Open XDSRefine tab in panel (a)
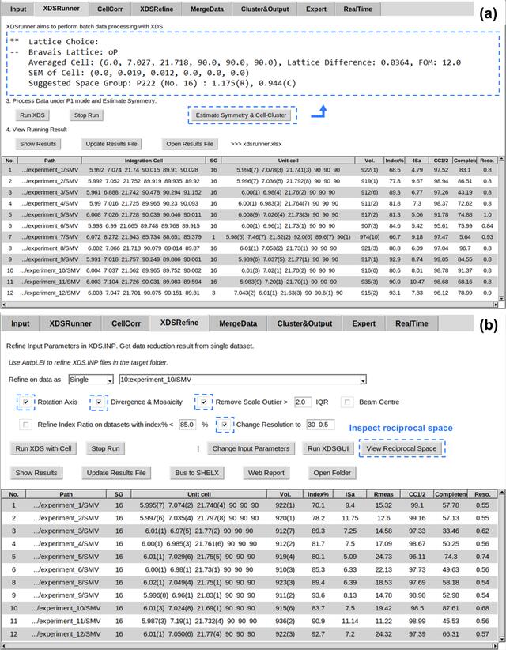Viewport: 506px width, 650px height. point(157,9)
